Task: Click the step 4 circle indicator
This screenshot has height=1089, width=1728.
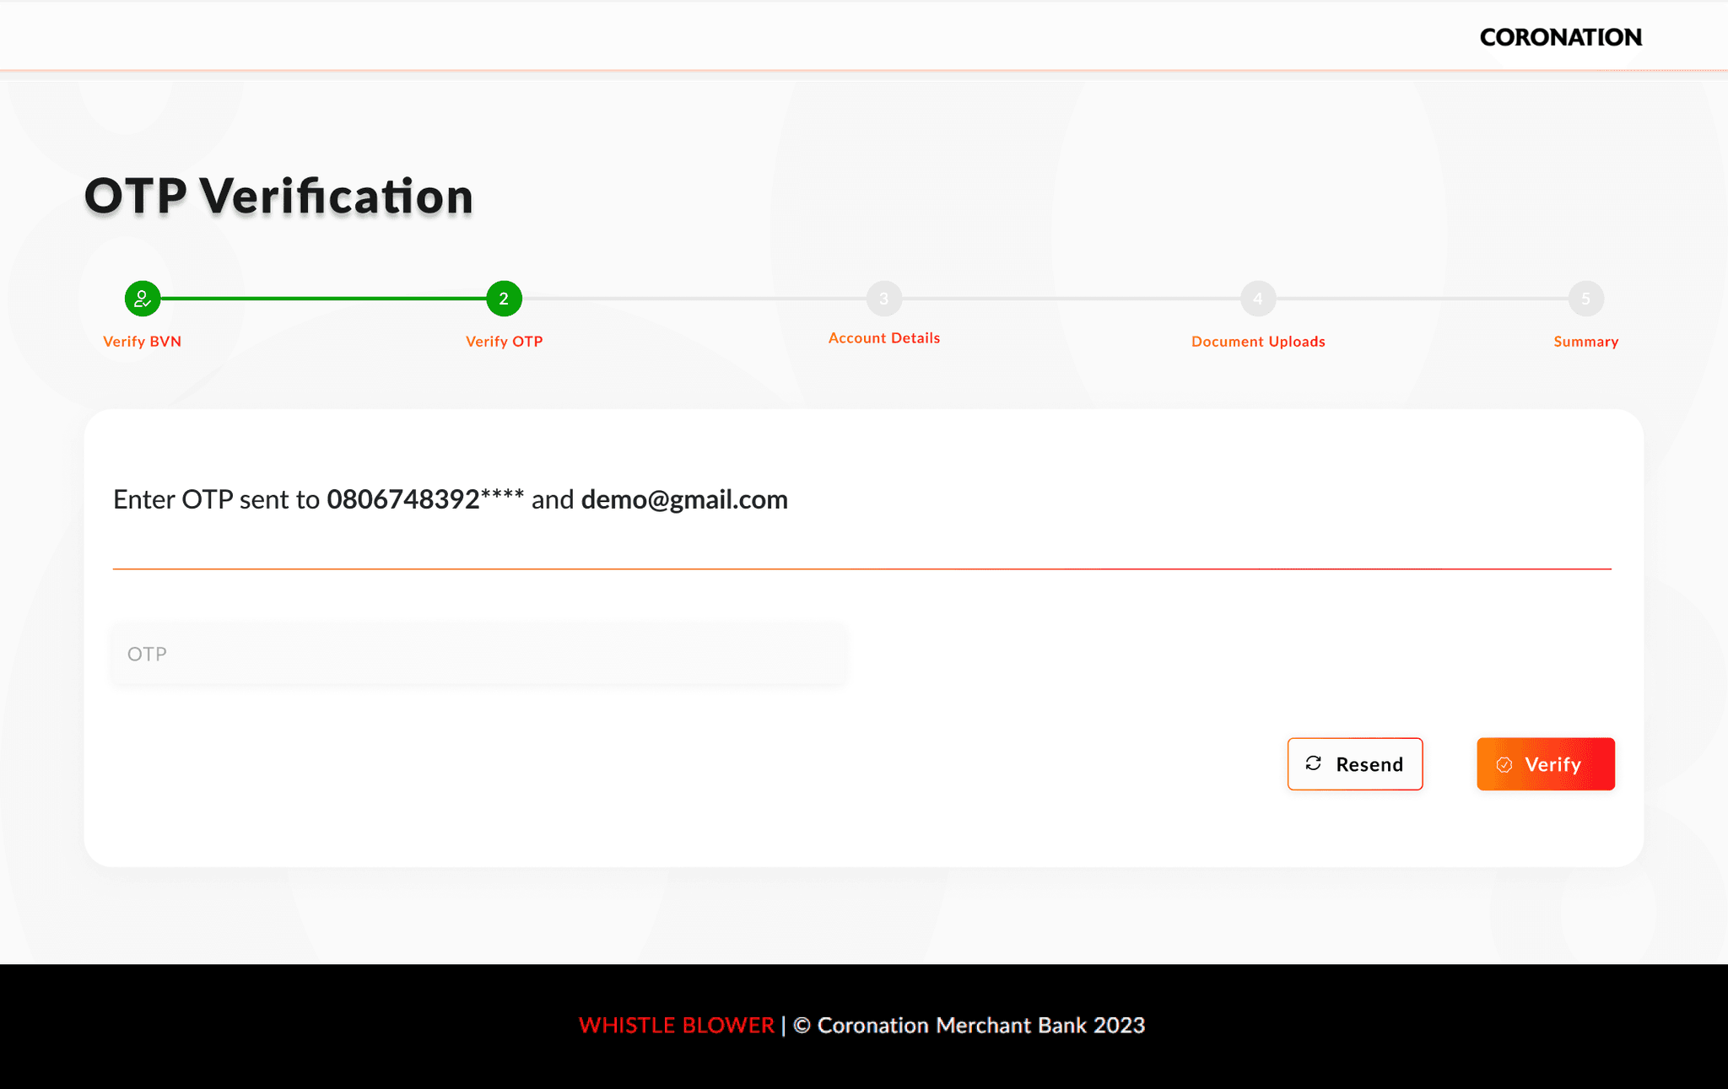Action: [1258, 299]
